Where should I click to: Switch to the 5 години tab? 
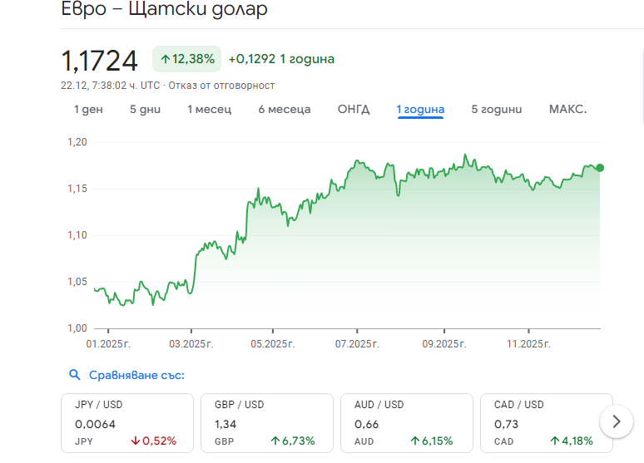pos(497,109)
